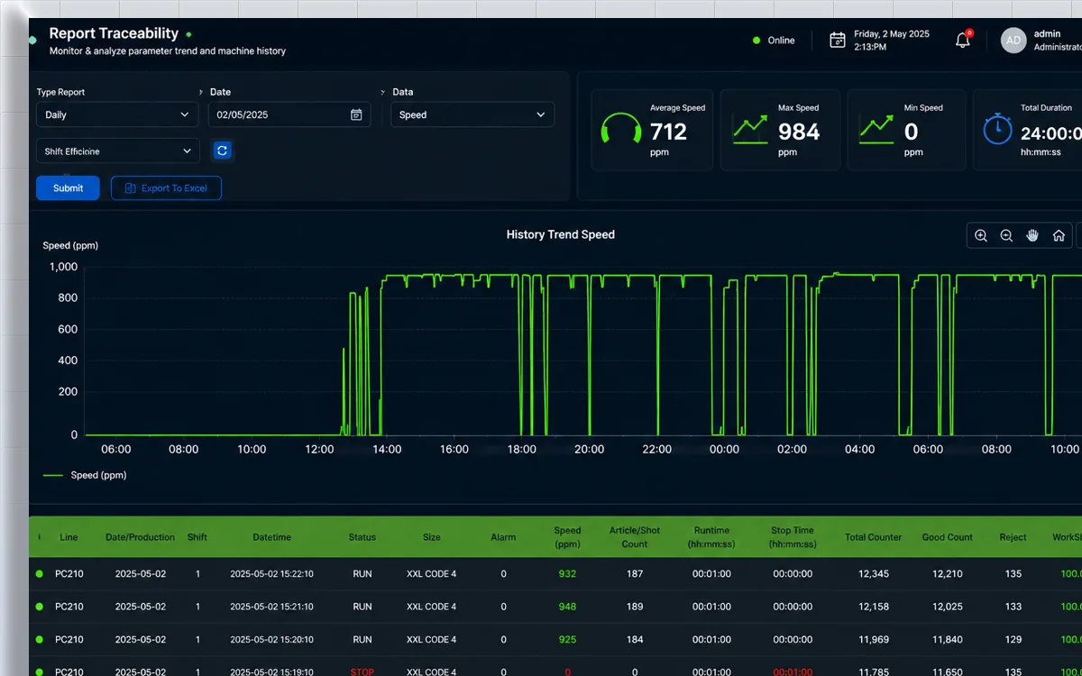This screenshot has height=676, width=1082.
Task: Zoom out on the History Trend Speed chart
Action: [1007, 235]
